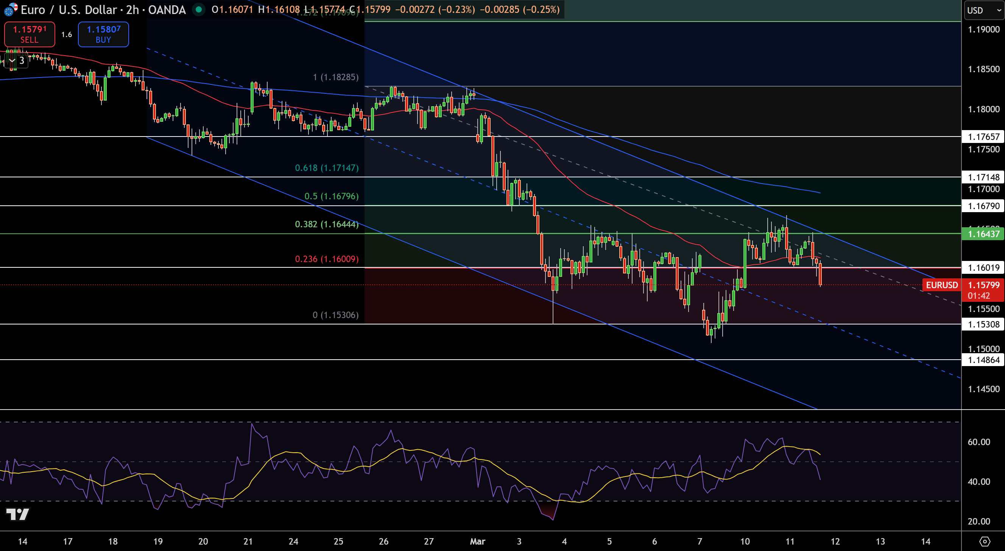The width and height of the screenshot is (1005, 551).
Task: Click the BUY 1.15807 button
Action: (x=103, y=34)
